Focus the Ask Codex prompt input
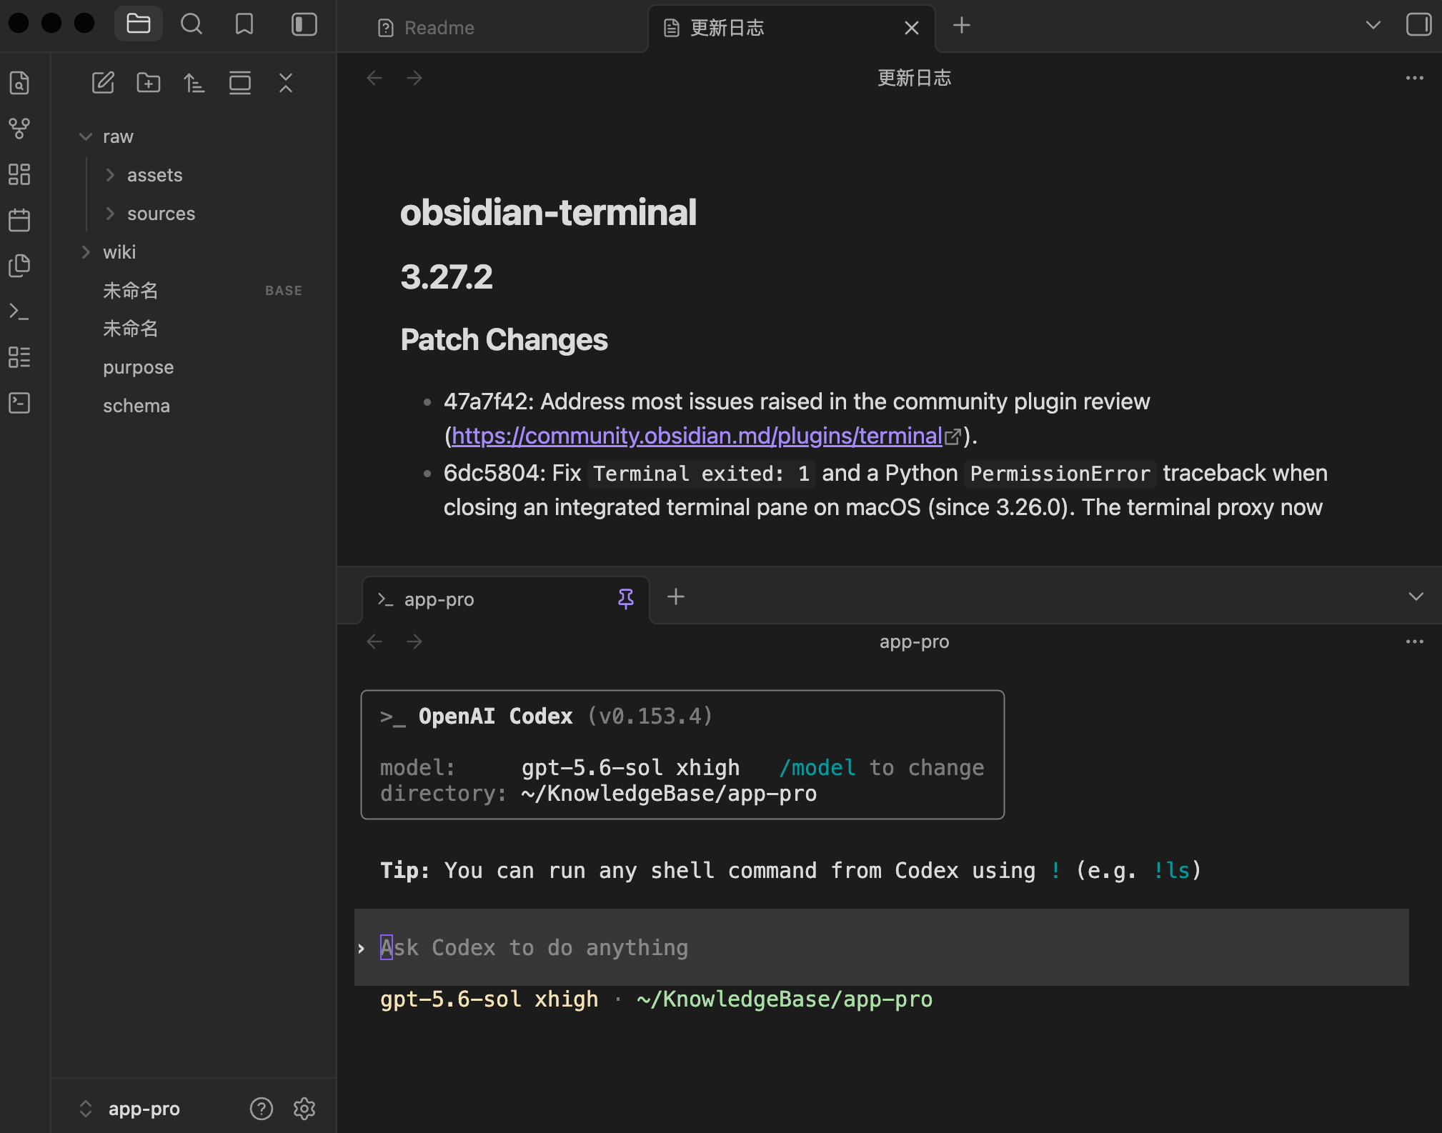1442x1133 pixels. coord(882,947)
